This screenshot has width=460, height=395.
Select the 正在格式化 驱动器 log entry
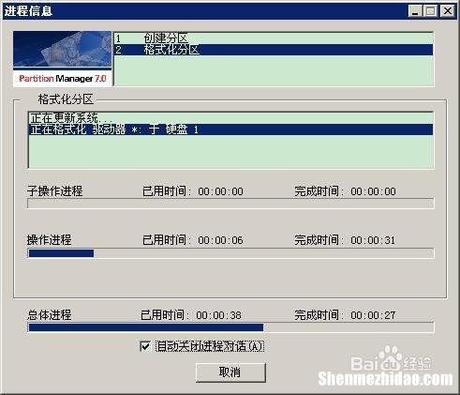click(230, 129)
